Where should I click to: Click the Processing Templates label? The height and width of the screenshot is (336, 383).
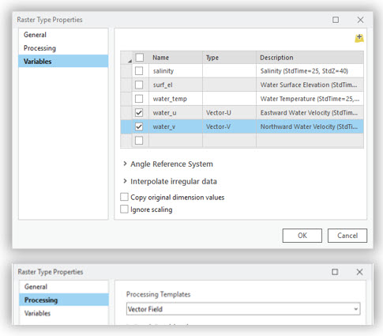coord(158,294)
